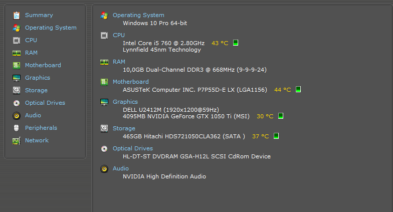Click the green Storage temperature indicator
Screen dimensions: 393x212
276,136
